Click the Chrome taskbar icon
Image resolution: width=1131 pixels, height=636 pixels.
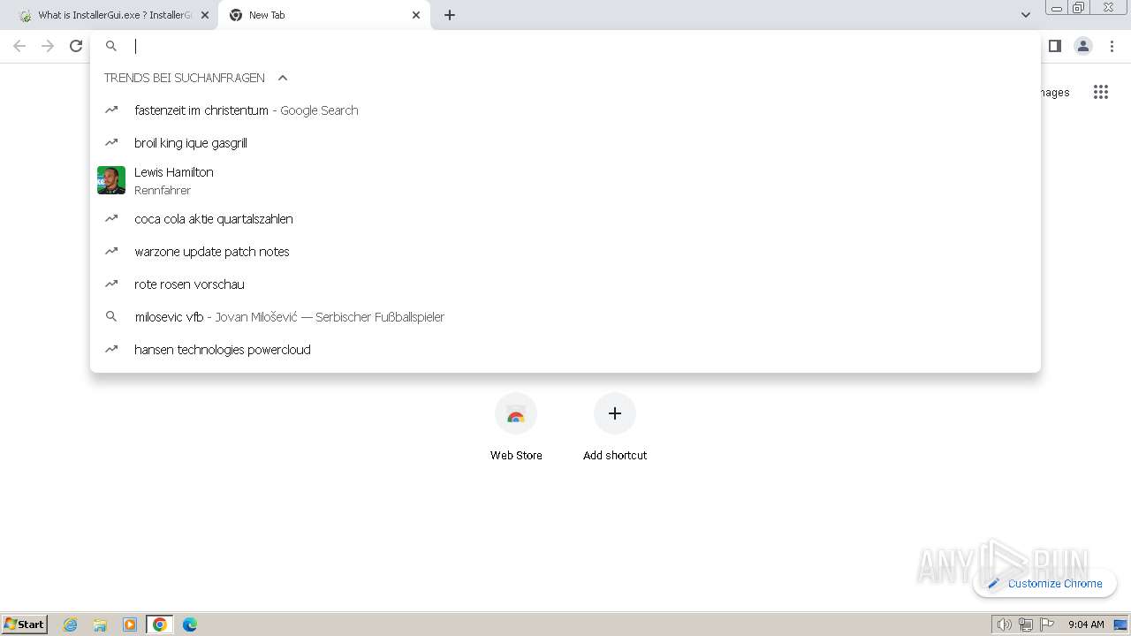tap(160, 625)
